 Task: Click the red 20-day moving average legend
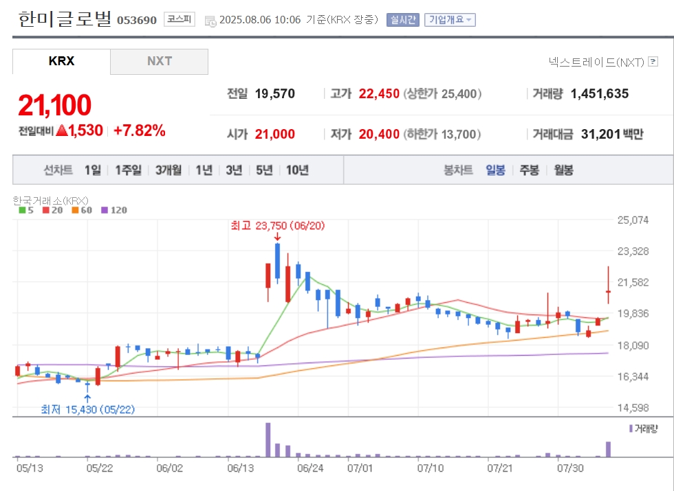[x=53, y=210]
